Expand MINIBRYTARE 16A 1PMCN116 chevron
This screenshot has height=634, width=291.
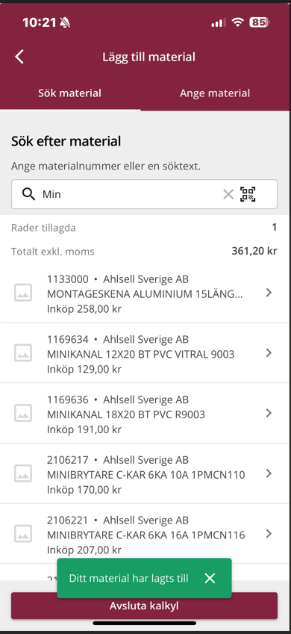tap(269, 533)
